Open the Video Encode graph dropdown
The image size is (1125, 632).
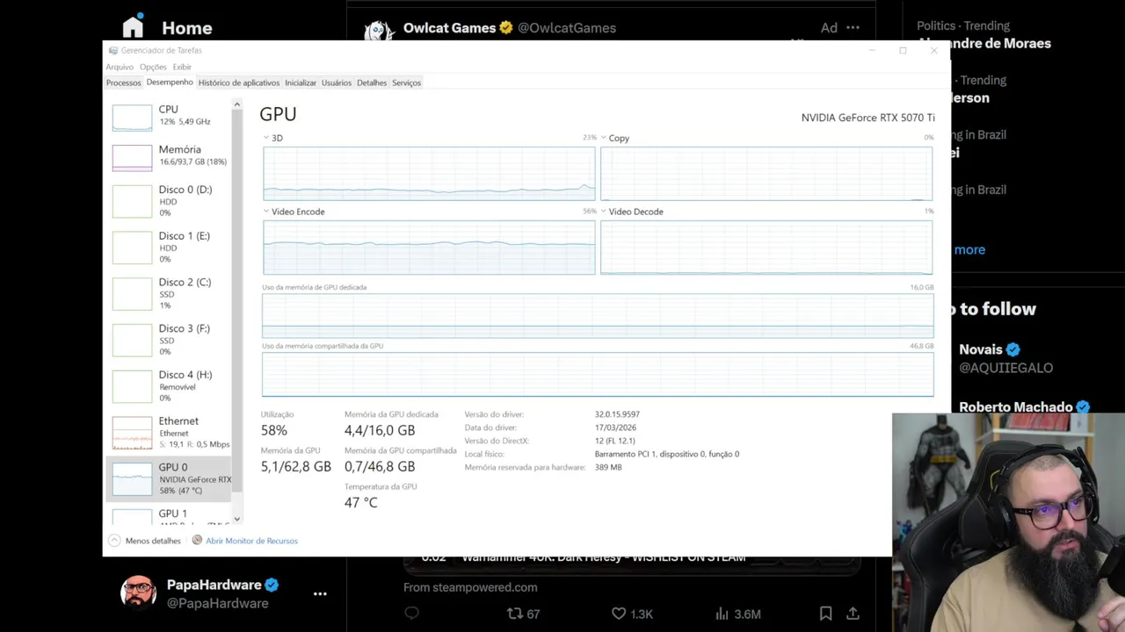(x=266, y=212)
